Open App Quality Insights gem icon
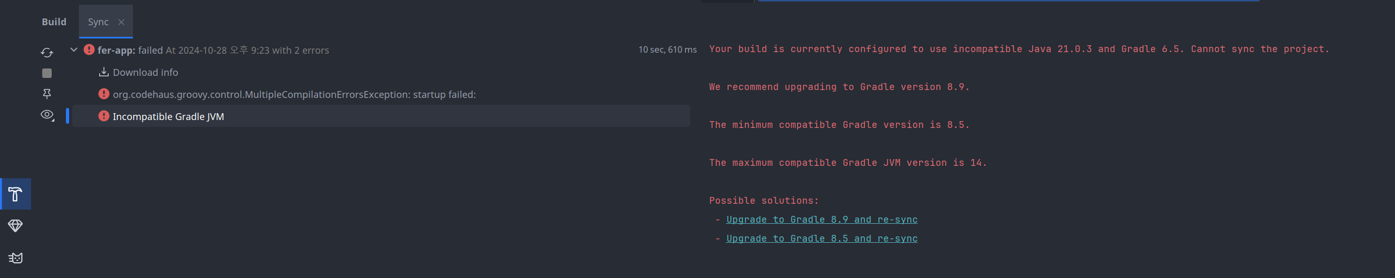The image size is (1395, 278). [x=16, y=225]
